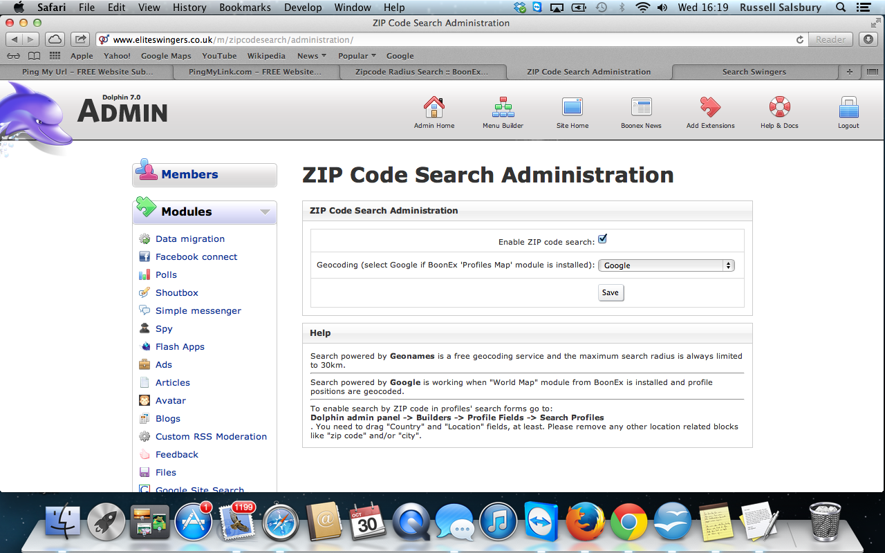This screenshot has height=553, width=885.
Task: Collapse the Modules section arrow
Action: [265, 212]
